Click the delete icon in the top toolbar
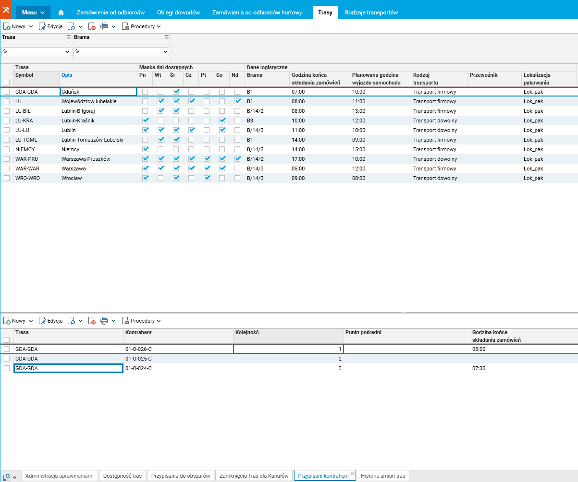This screenshot has height=482, width=578. [x=92, y=27]
